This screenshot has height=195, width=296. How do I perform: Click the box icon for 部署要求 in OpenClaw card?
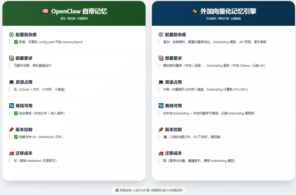point(12,58)
